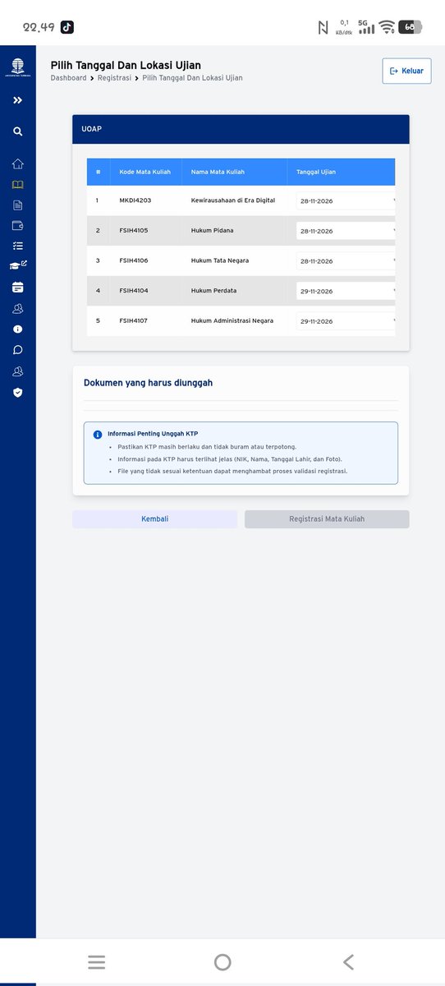
Task: Open Dashboard breadcrumb link
Action: coord(68,78)
